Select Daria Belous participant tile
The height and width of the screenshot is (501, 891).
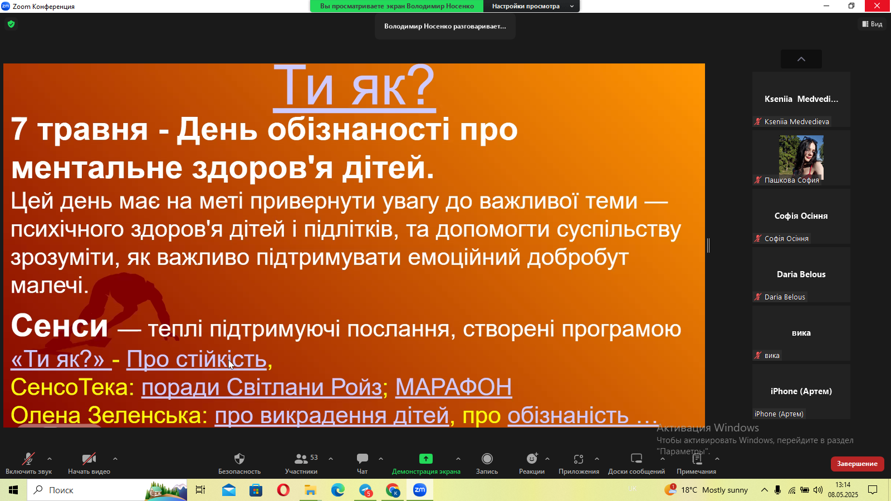point(801,274)
